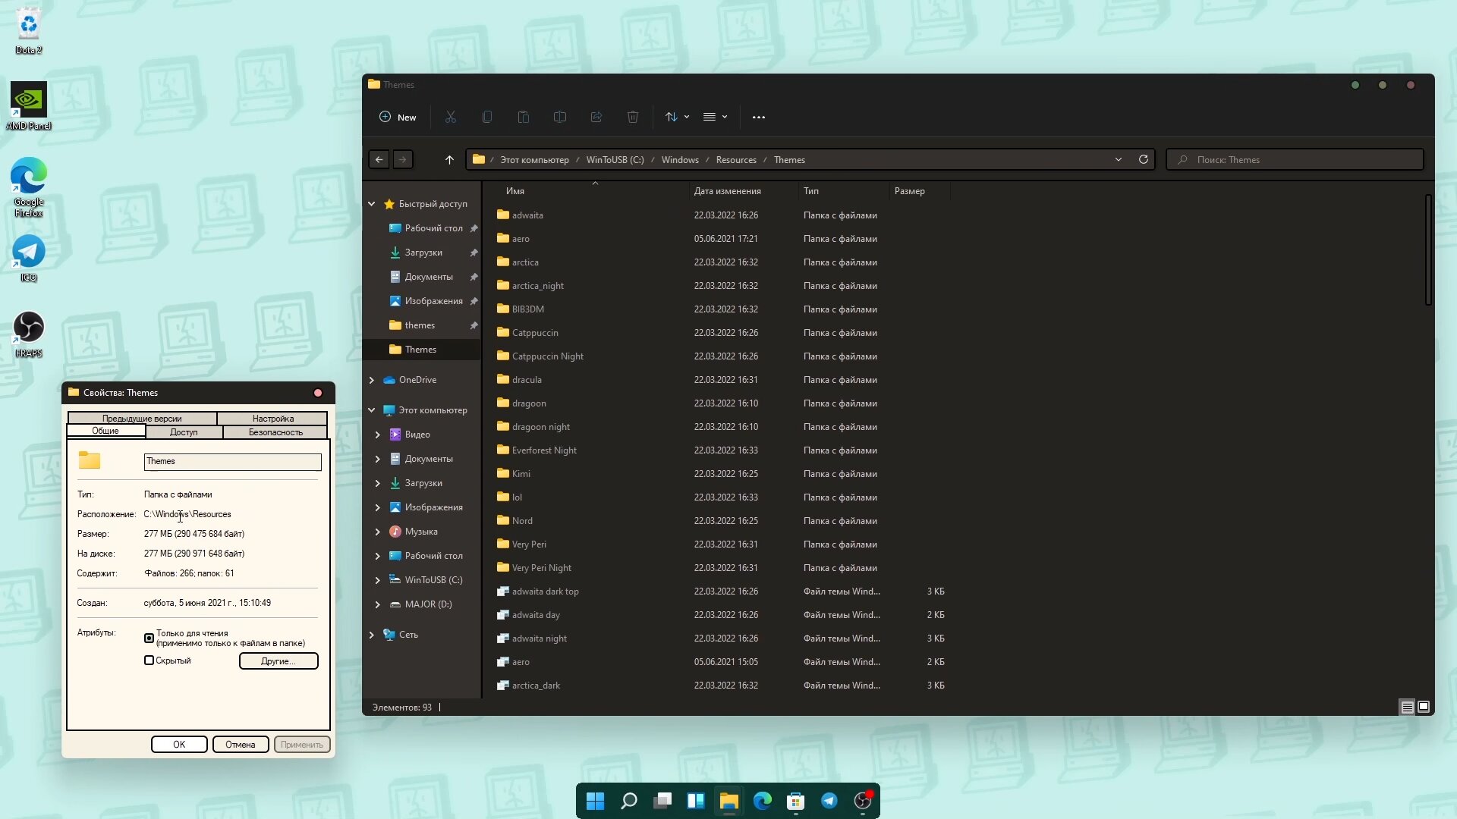Screen dimensions: 1457x819
Task: Click Resources in the breadcrumb path
Action: [x=736, y=160]
